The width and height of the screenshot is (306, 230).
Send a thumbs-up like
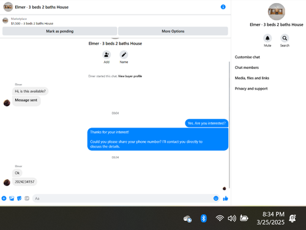pos(225,198)
